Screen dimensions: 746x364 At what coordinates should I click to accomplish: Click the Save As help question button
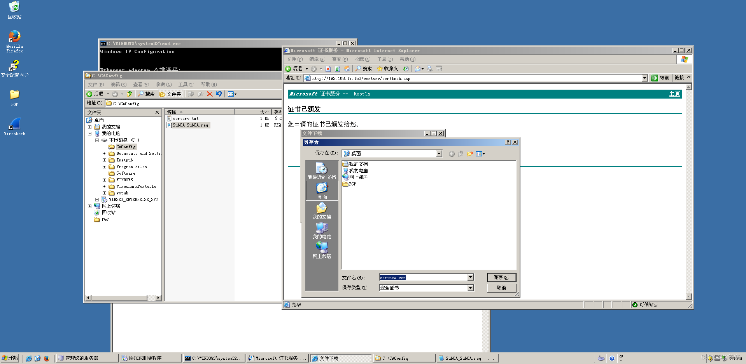pyautogui.click(x=508, y=142)
